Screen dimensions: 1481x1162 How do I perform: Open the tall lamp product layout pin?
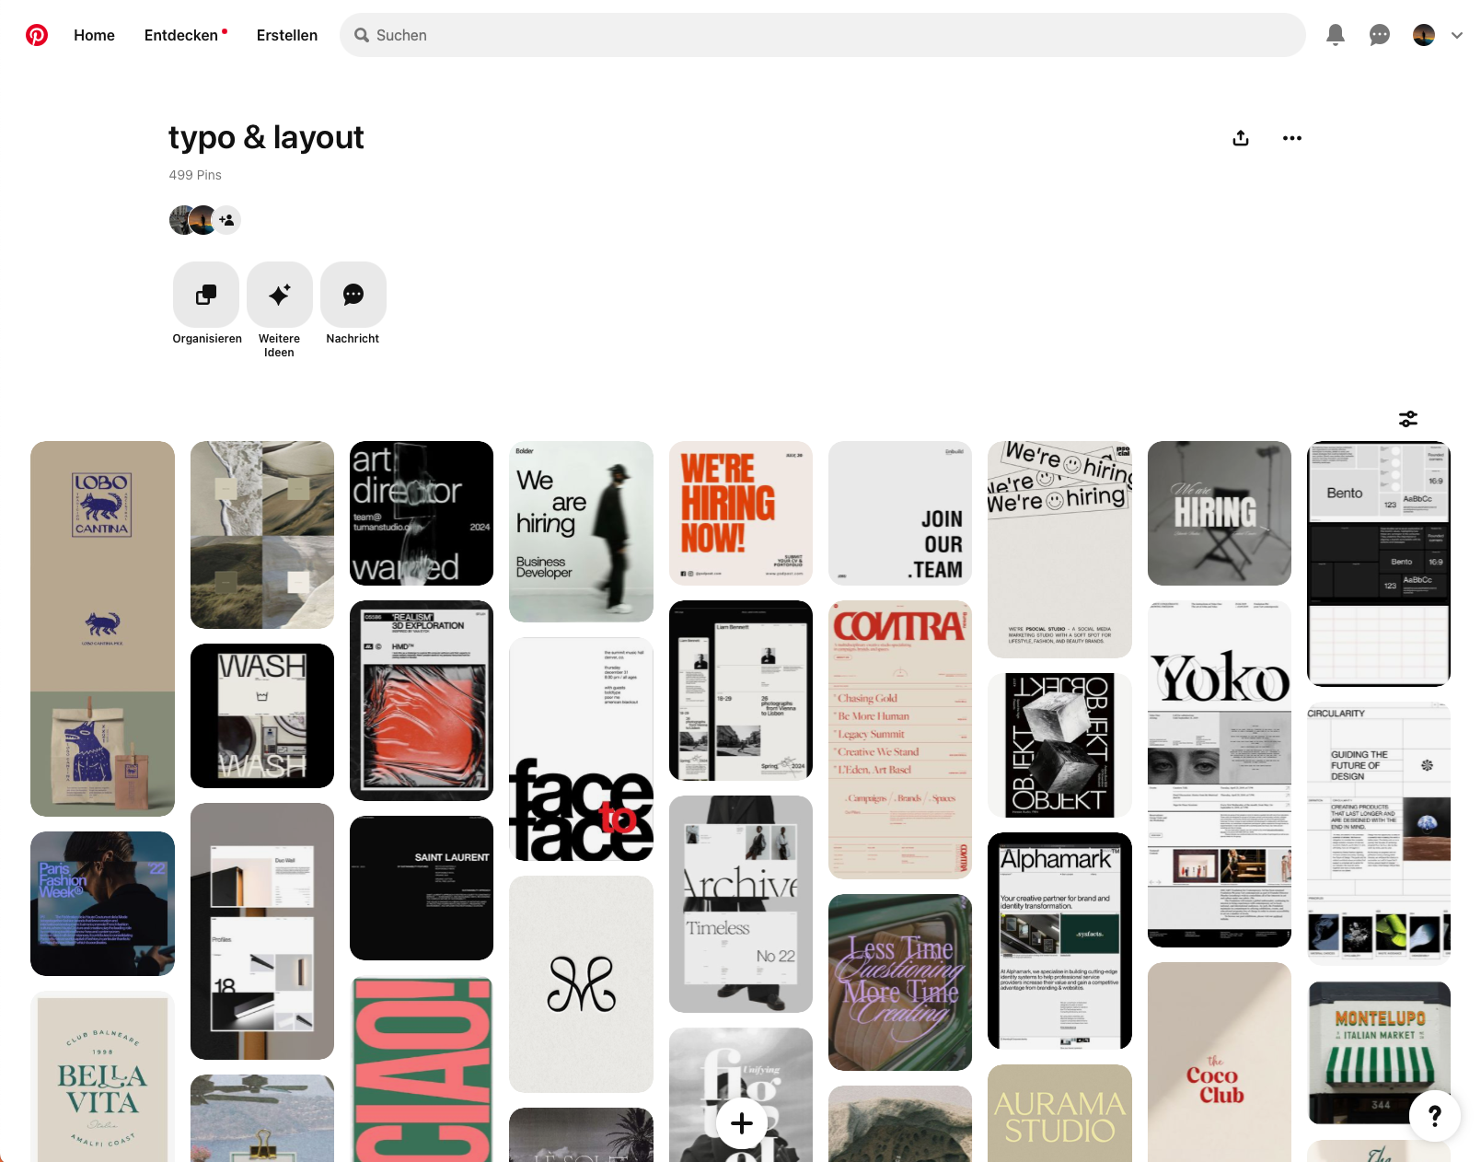pos(262,931)
